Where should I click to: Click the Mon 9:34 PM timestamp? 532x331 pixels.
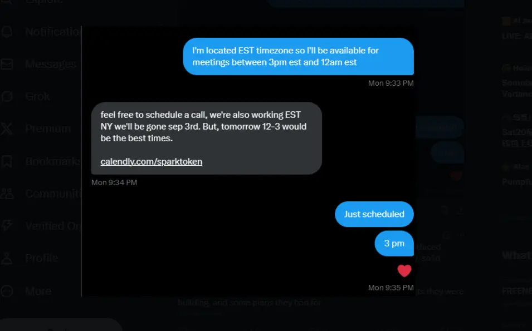[114, 182]
